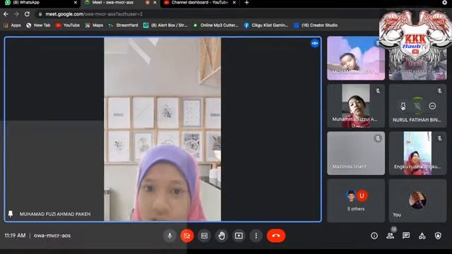This screenshot has width=452, height=254.
Task: Open options dots on main video tile
Action: click(315, 43)
